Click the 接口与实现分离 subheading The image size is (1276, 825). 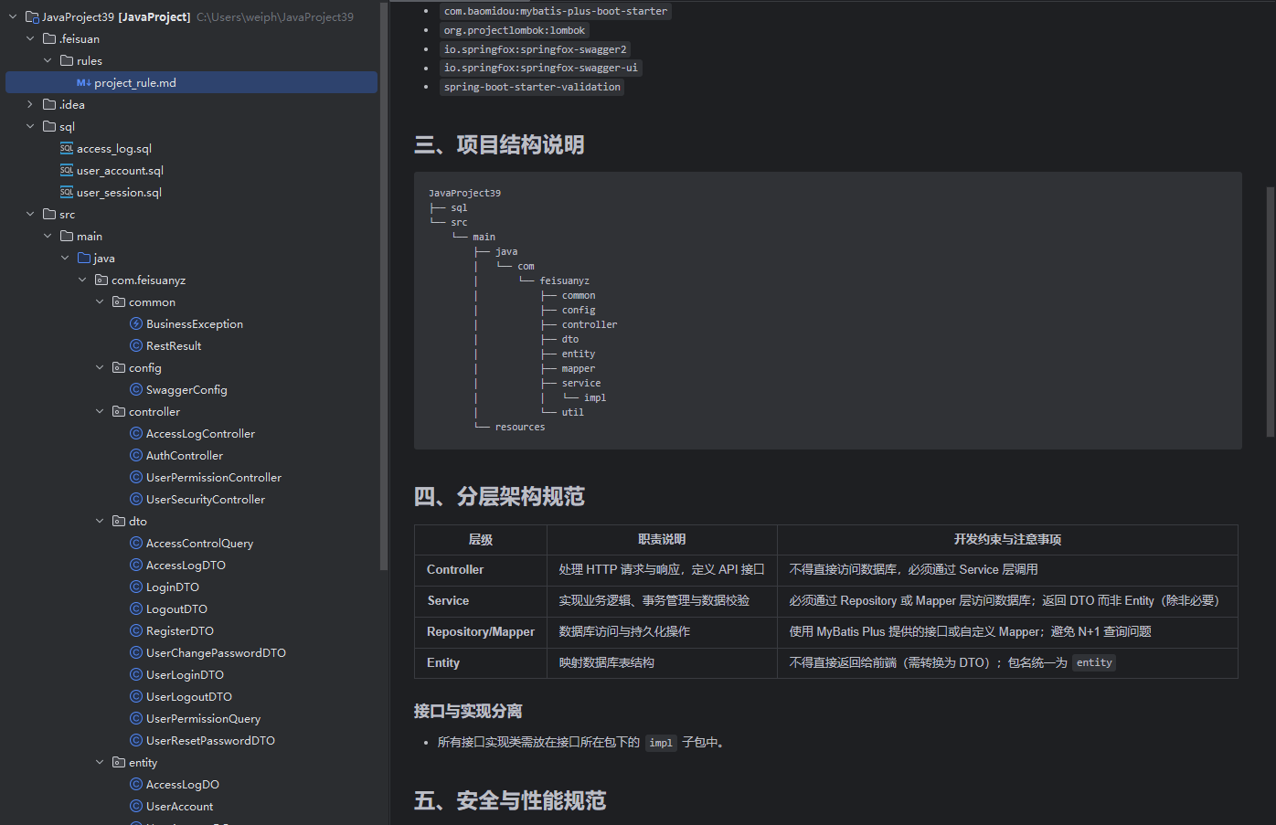(x=468, y=711)
